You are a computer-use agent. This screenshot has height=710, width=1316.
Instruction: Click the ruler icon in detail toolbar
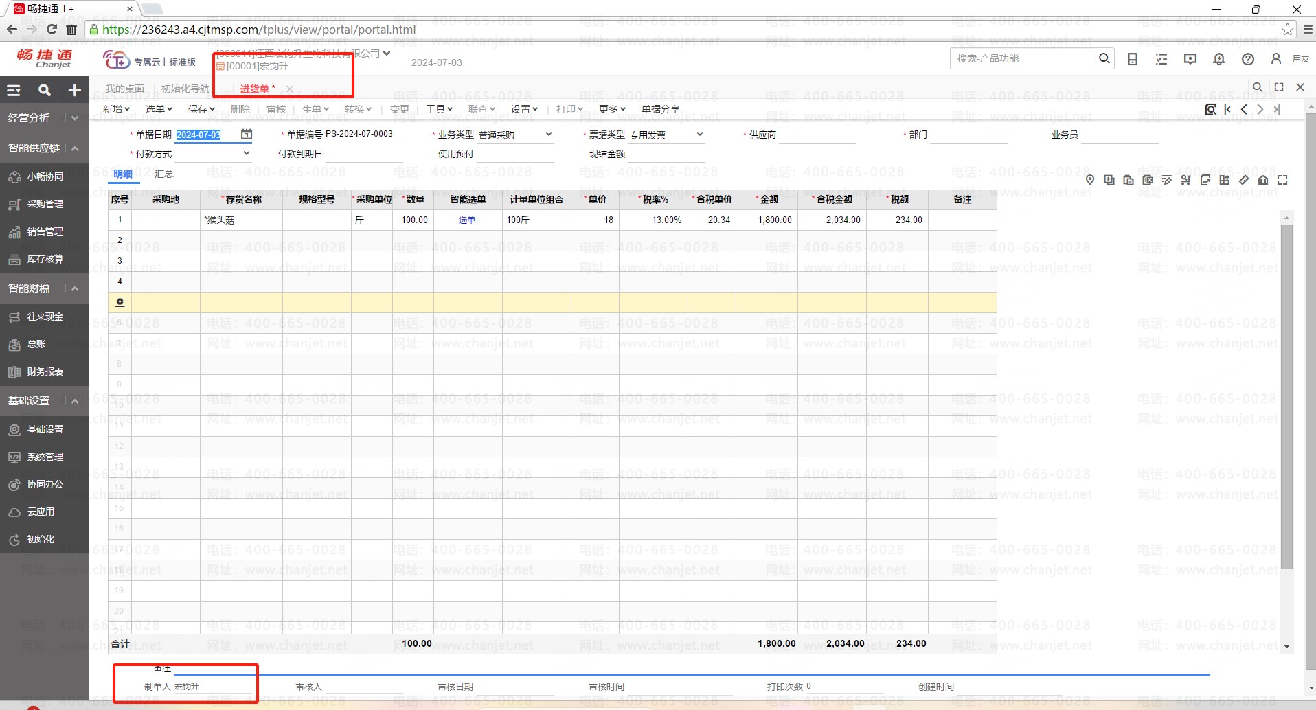click(1244, 180)
